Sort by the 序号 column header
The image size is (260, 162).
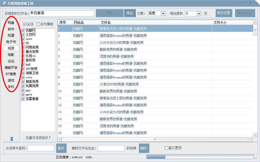[65, 22]
